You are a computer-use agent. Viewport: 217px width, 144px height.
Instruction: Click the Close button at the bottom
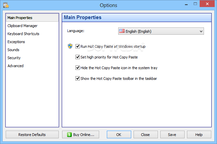pyautogui.click(x=146, y=135)
